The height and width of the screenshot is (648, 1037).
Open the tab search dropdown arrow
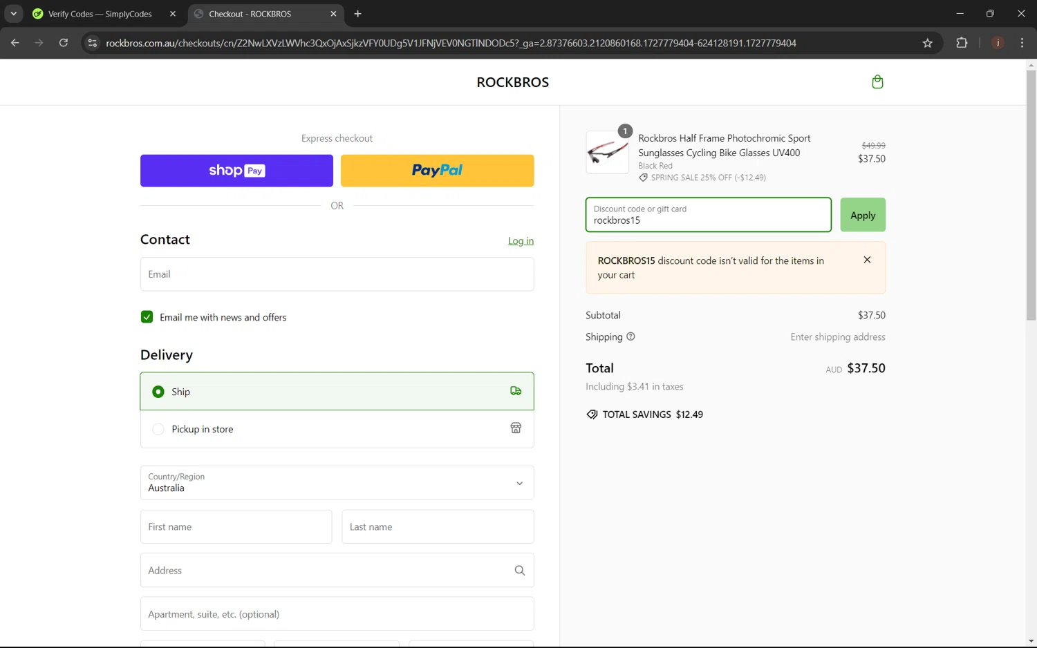coord(13,14)
